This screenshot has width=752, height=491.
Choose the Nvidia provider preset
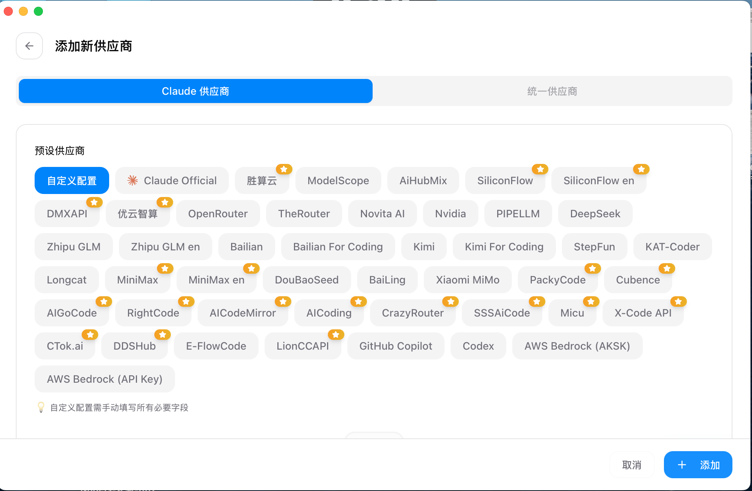[451, 214]
